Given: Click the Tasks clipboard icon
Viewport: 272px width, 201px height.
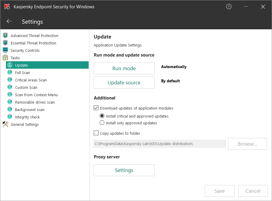Looking at the screenshot, I should tap(5, 57).
